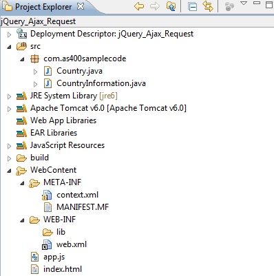Click the WebContent folder icon
This screenshot has width=274, height=276.
21,171
